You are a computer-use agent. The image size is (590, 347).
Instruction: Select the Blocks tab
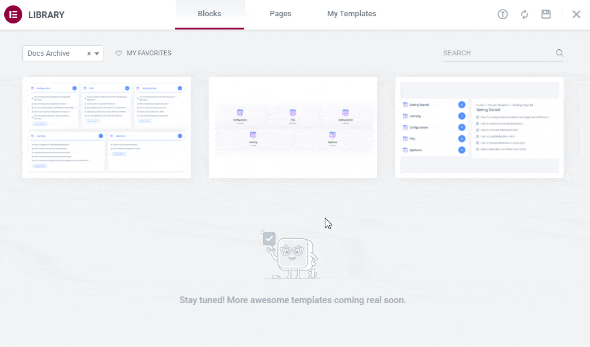[x=209, y=13]
